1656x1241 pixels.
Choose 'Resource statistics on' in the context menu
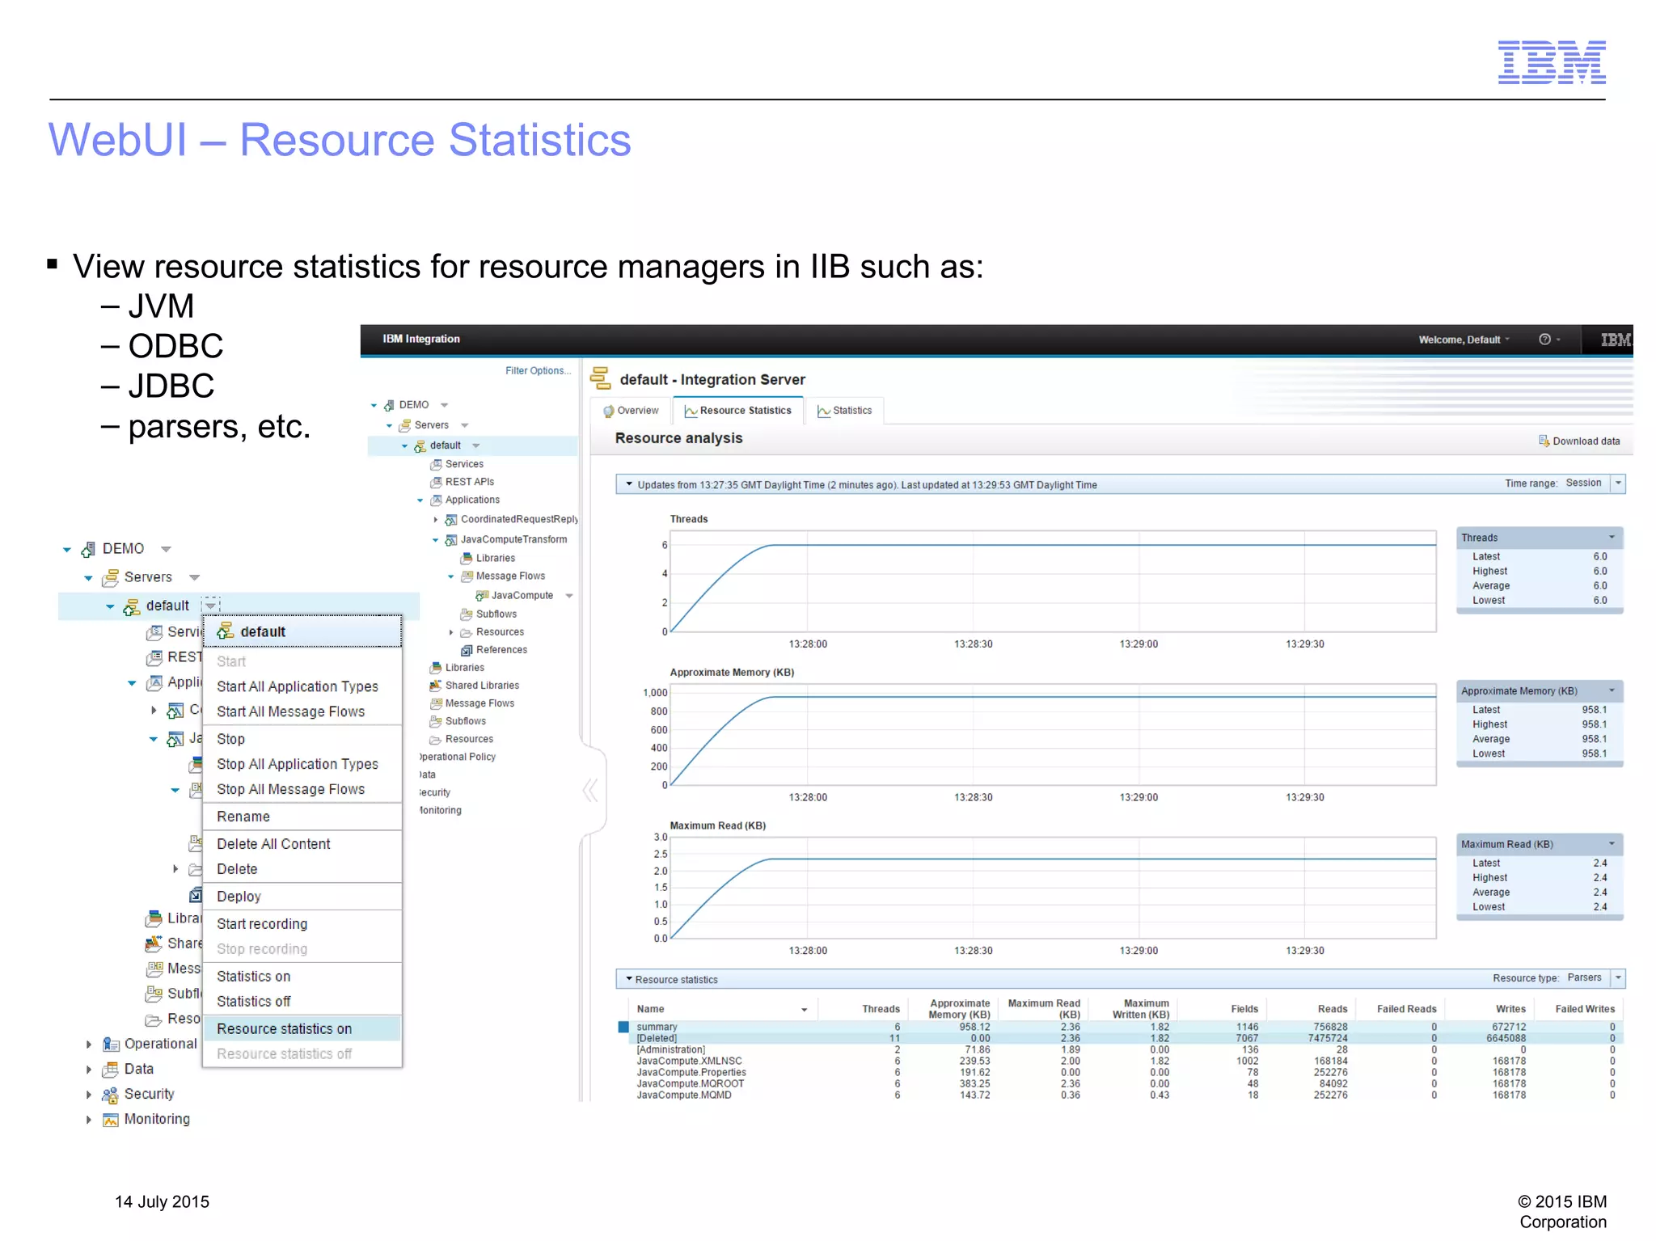point(302,1028)
